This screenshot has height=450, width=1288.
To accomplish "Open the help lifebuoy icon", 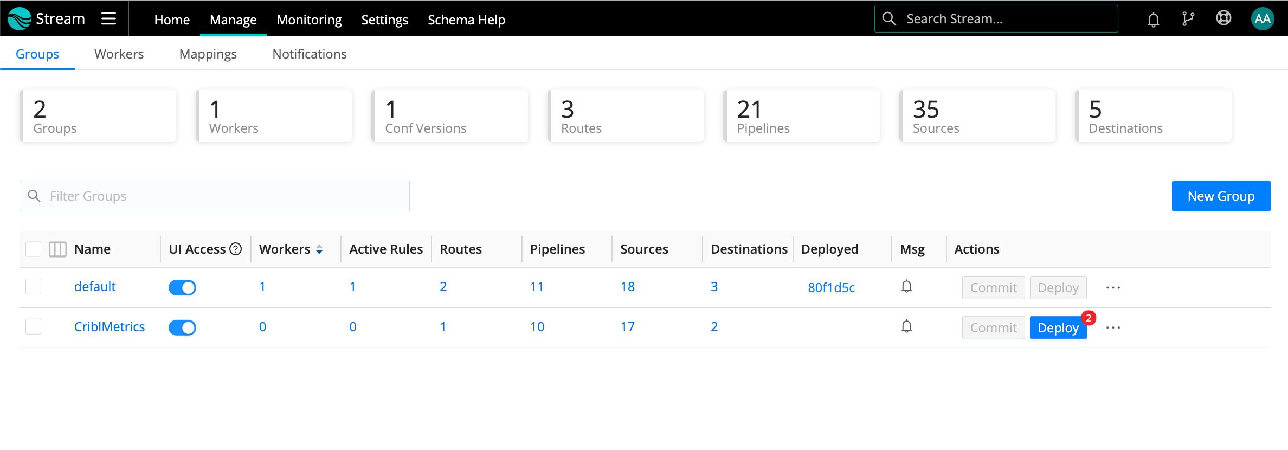I will [1223, 18].
